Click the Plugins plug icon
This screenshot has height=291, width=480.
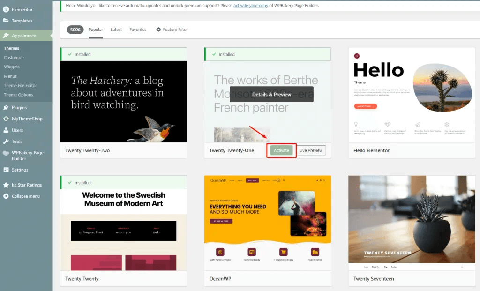tap(6, 107)
